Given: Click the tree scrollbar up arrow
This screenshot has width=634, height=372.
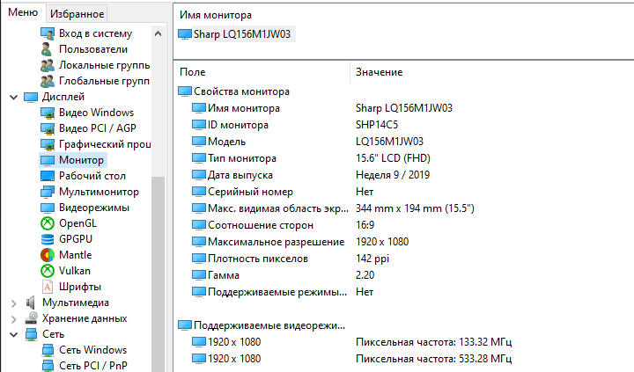Looking at the screenshot, I should tap(158, 34).
